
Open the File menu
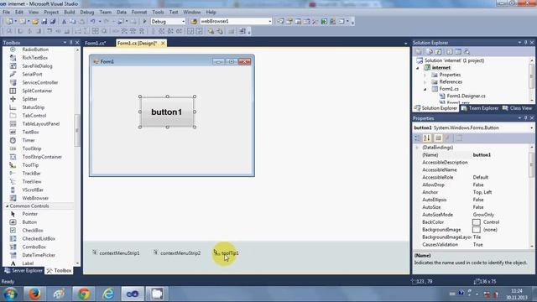pos(6,12)
